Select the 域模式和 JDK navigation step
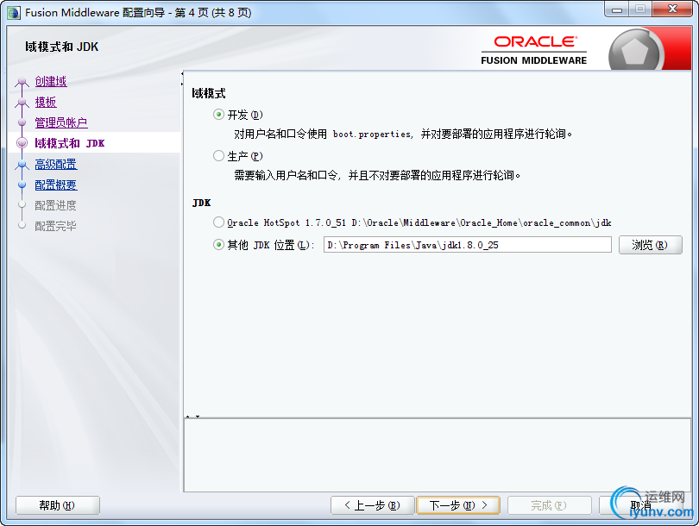 click(x=70, y=143)
